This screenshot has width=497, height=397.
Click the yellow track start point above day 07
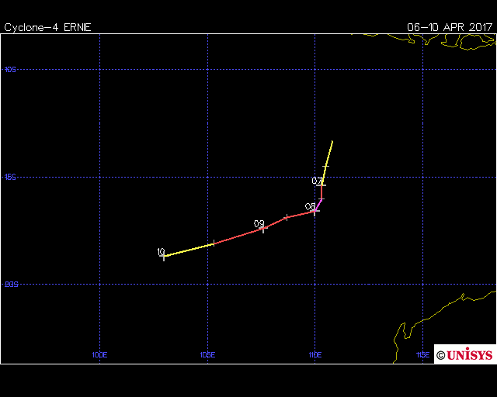coord(332,142)
